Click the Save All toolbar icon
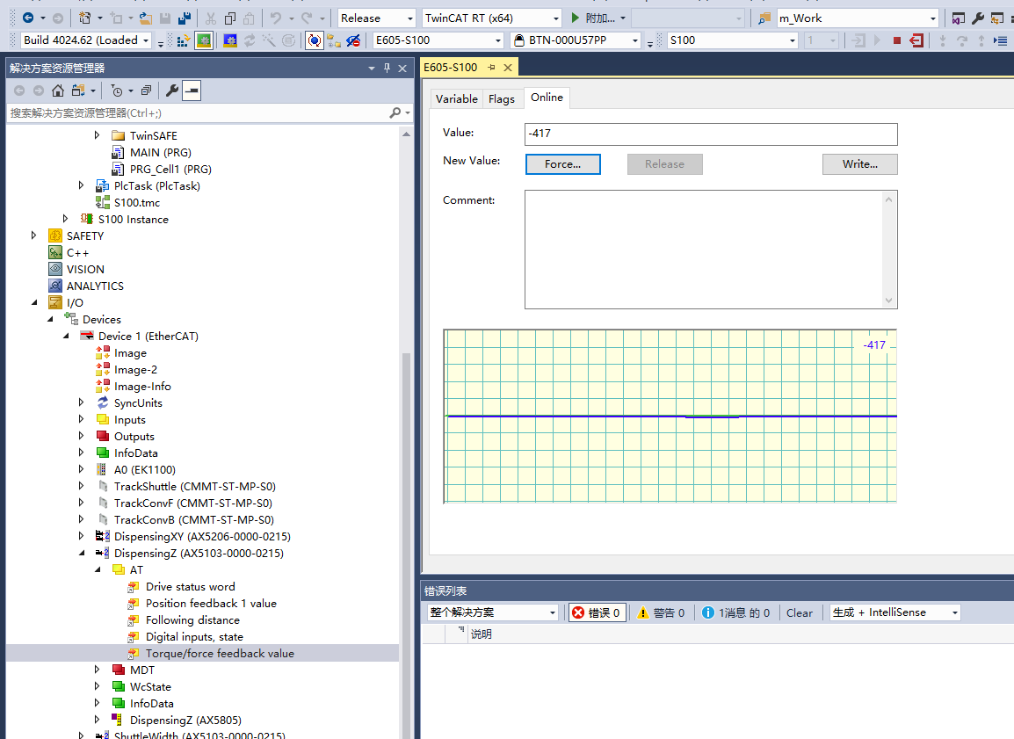This screenshot has height=739, width=1014. point(185,18)
